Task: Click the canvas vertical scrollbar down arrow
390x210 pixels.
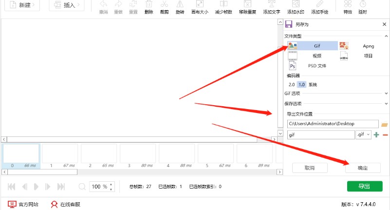Action: 280,134
